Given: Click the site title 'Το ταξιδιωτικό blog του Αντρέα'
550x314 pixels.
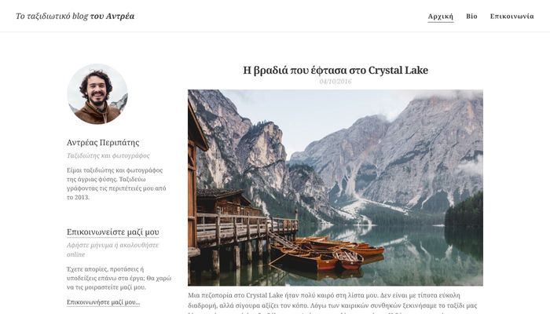Looking at the screenshot, I should [x=75, y=16].
